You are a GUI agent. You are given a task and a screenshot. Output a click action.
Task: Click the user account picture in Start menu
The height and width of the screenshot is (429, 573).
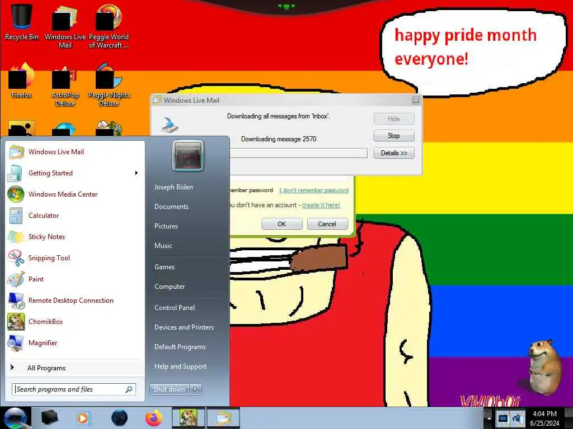pyautogui.click(x=188, y=155)
